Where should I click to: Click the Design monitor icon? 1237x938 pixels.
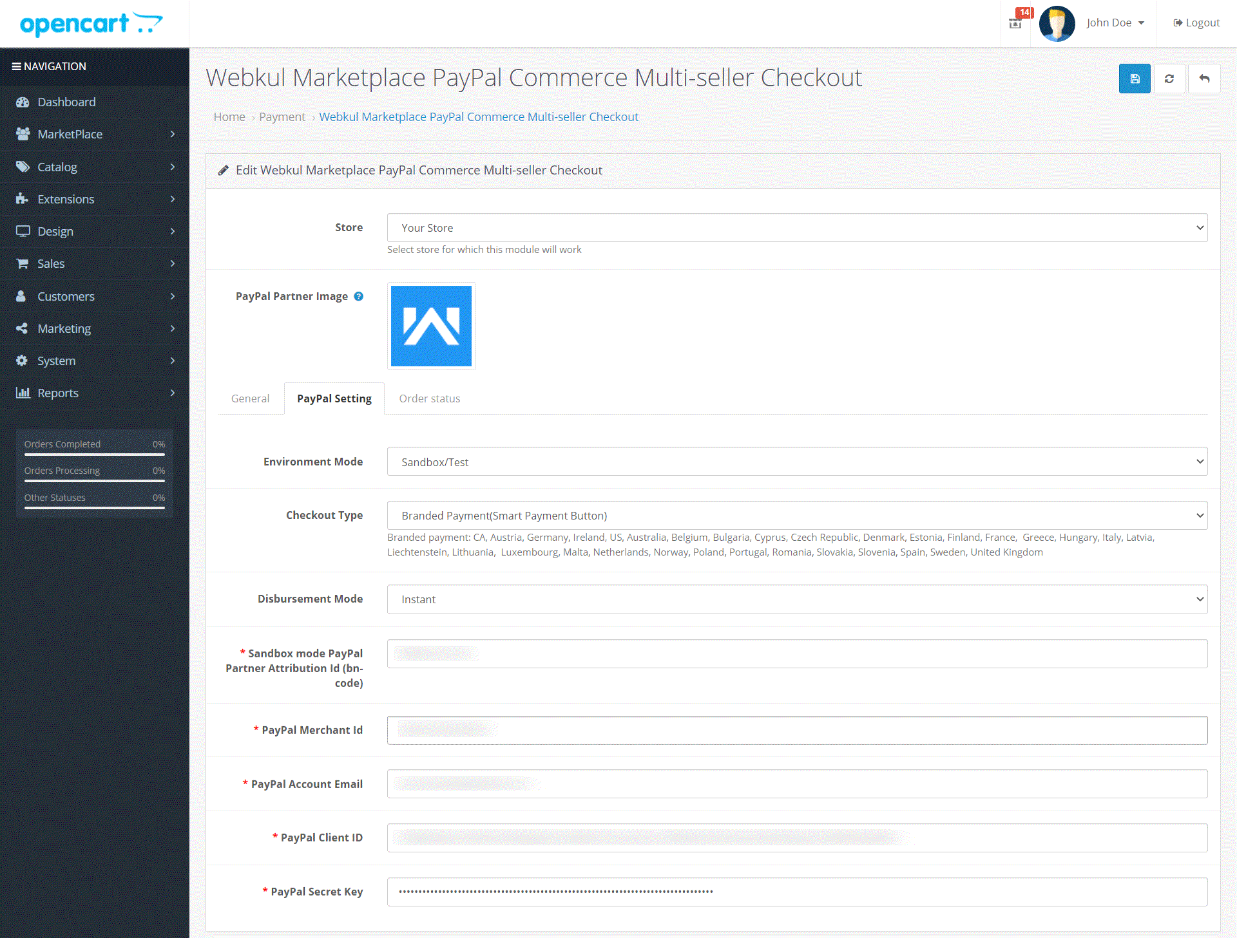coord(23,231)
